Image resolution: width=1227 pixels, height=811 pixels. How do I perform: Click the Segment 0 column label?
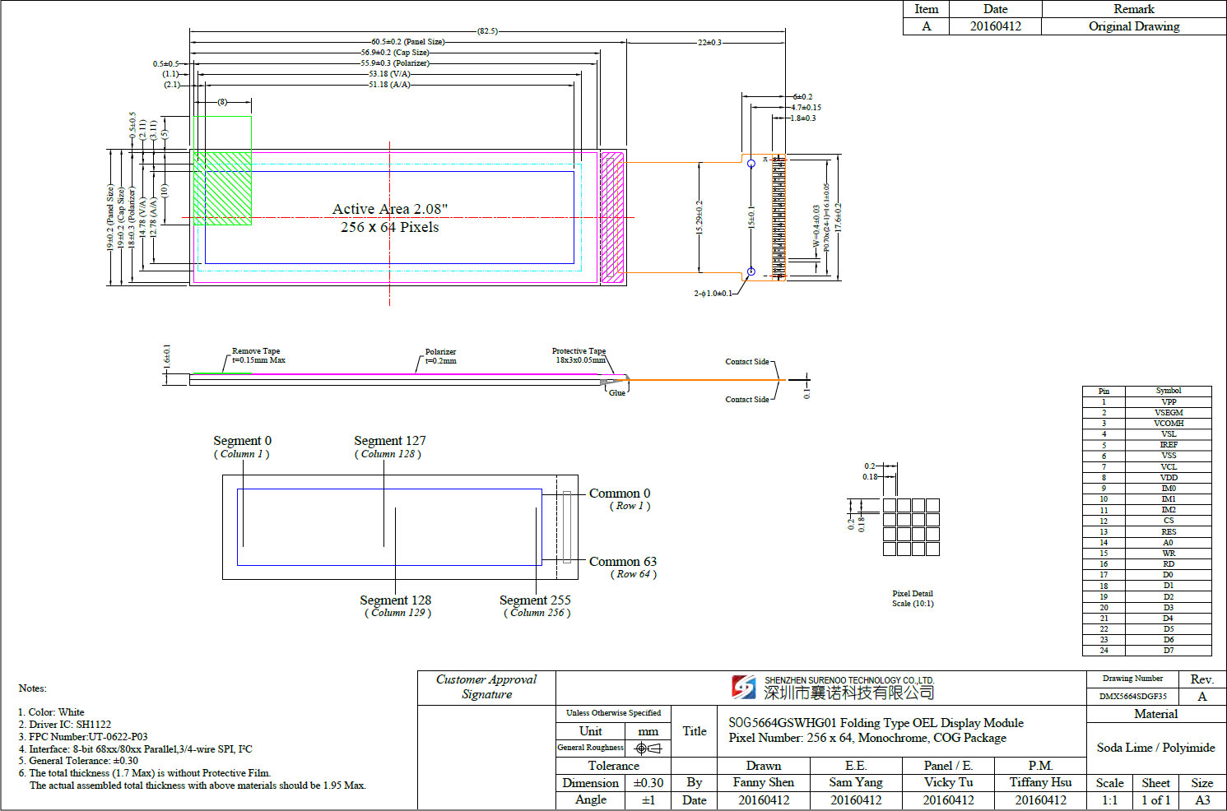point(242,441)
